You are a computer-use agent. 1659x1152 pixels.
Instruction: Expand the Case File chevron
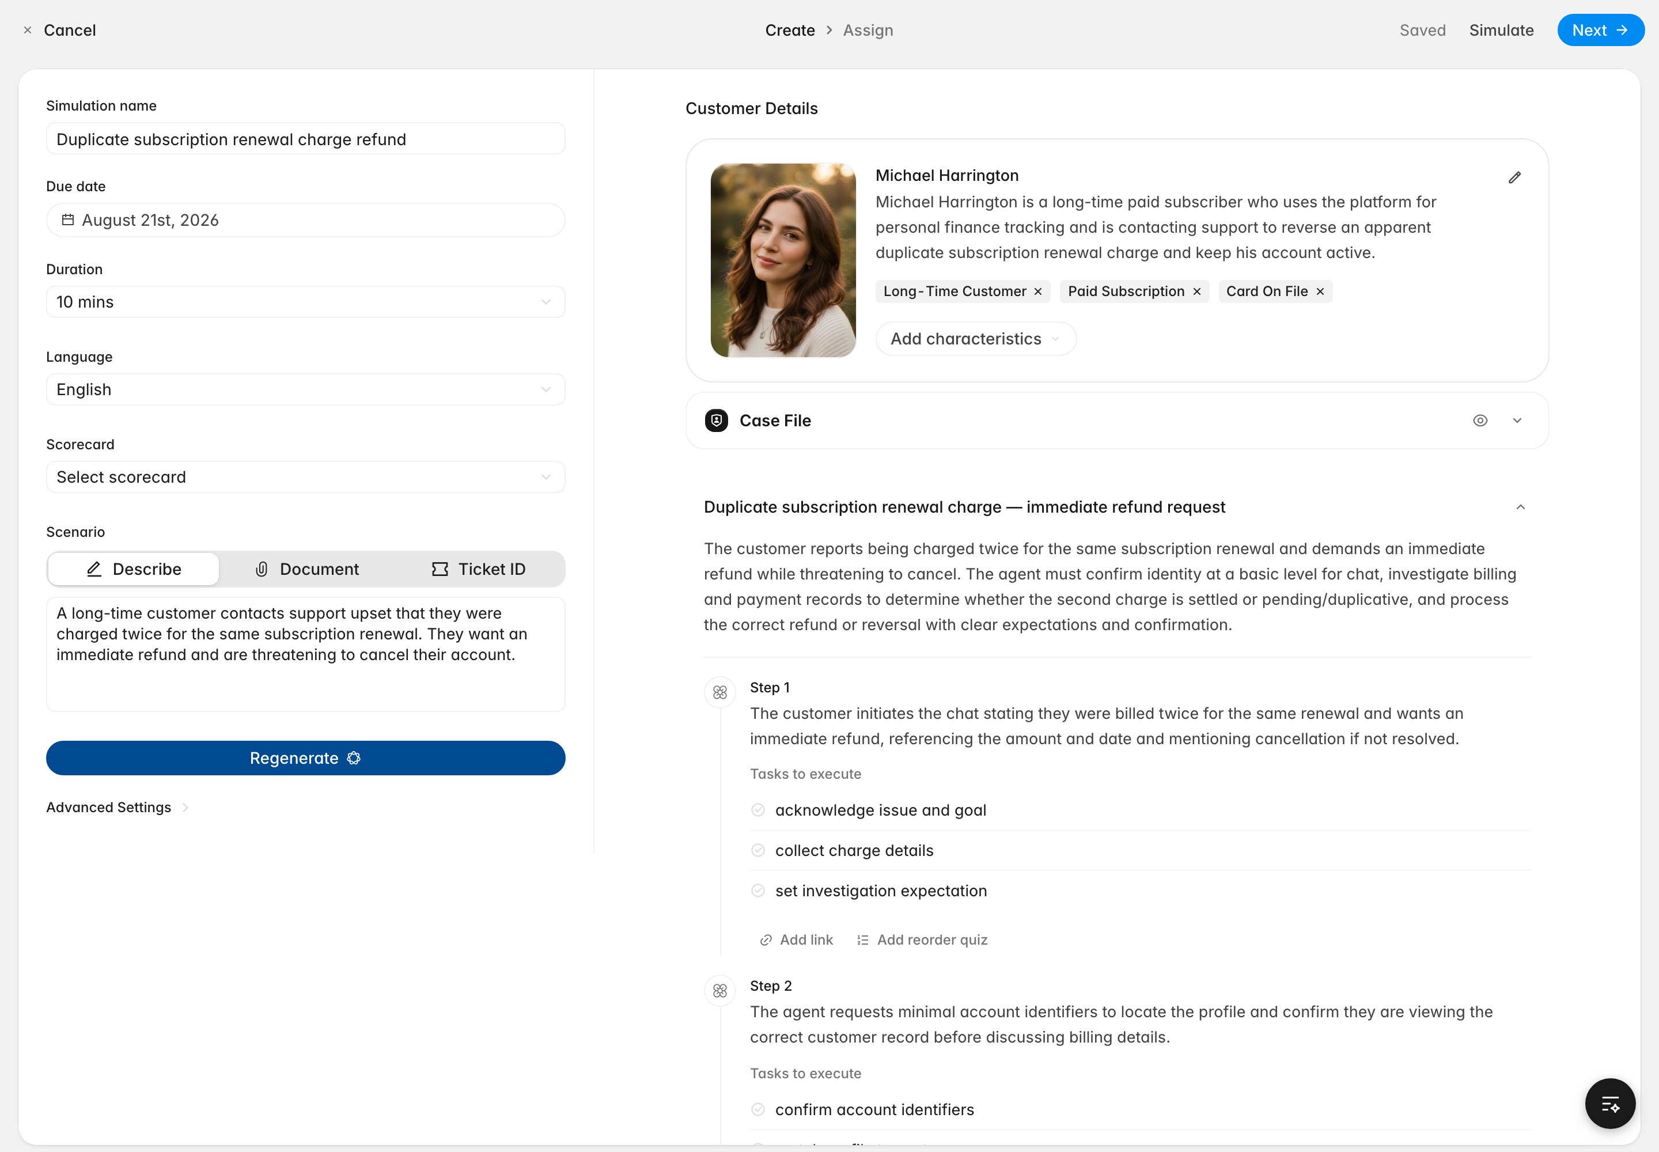click(x=1517, y=421)
